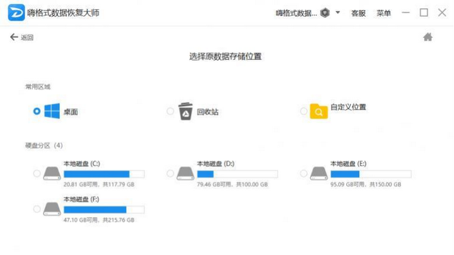Select the 本地磁盘 (D:) radio button
This screenshot has height=255, width=454.
(x=170, y=174)
